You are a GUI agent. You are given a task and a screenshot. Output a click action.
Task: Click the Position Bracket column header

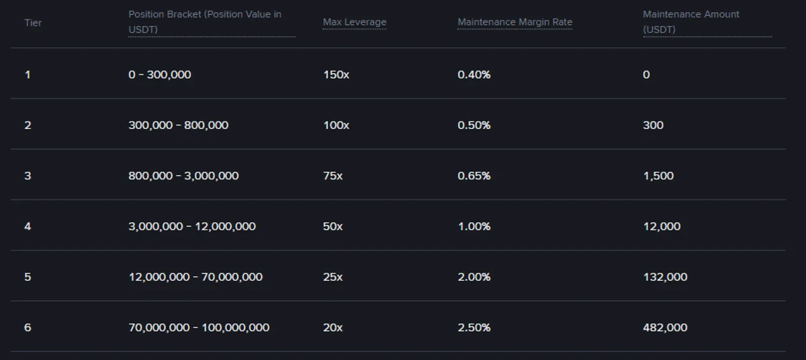212,22
